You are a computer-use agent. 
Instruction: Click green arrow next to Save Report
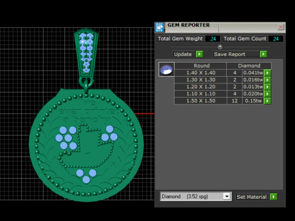tap(263, 54)
